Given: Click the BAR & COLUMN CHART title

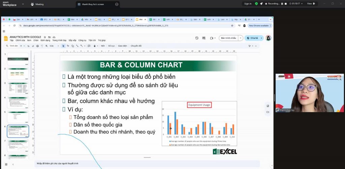Looking at the screenshot, I should click(x=141, y=65).
